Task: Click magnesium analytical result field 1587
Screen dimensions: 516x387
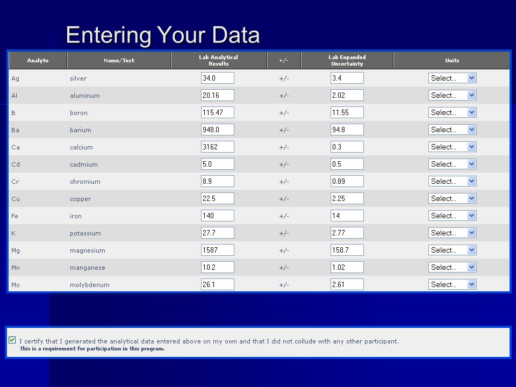Action: pos(218,250)
